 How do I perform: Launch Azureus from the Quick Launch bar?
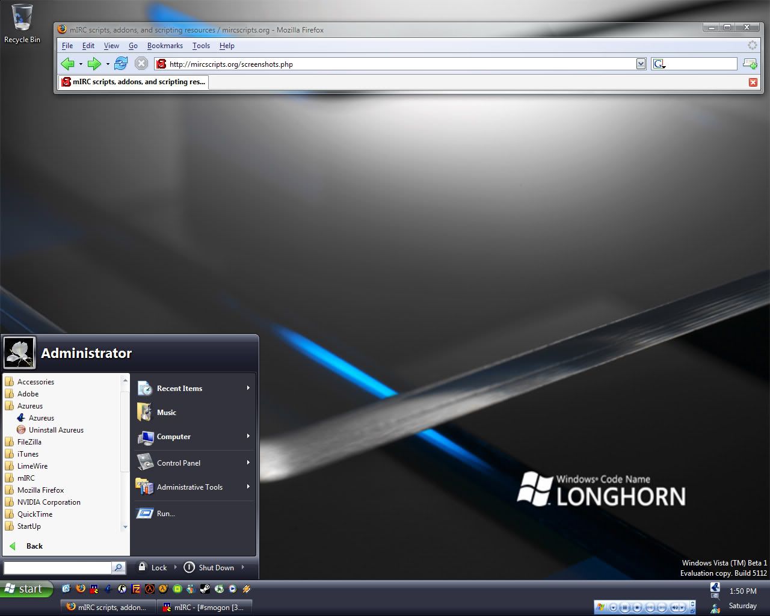tap(108, 589)
